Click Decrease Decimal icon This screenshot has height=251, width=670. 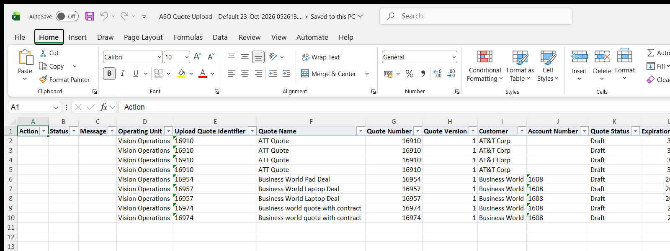[451, 74]
